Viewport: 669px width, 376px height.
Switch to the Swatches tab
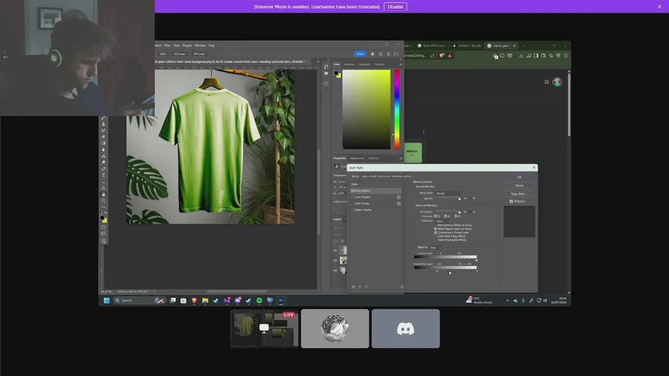pos(349,64)
